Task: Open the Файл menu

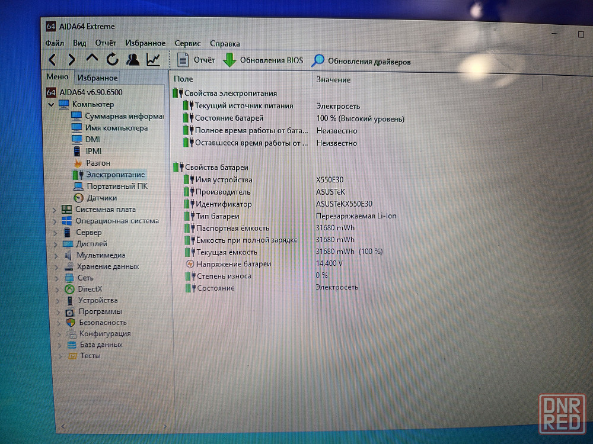Action: tap(55, 43)
